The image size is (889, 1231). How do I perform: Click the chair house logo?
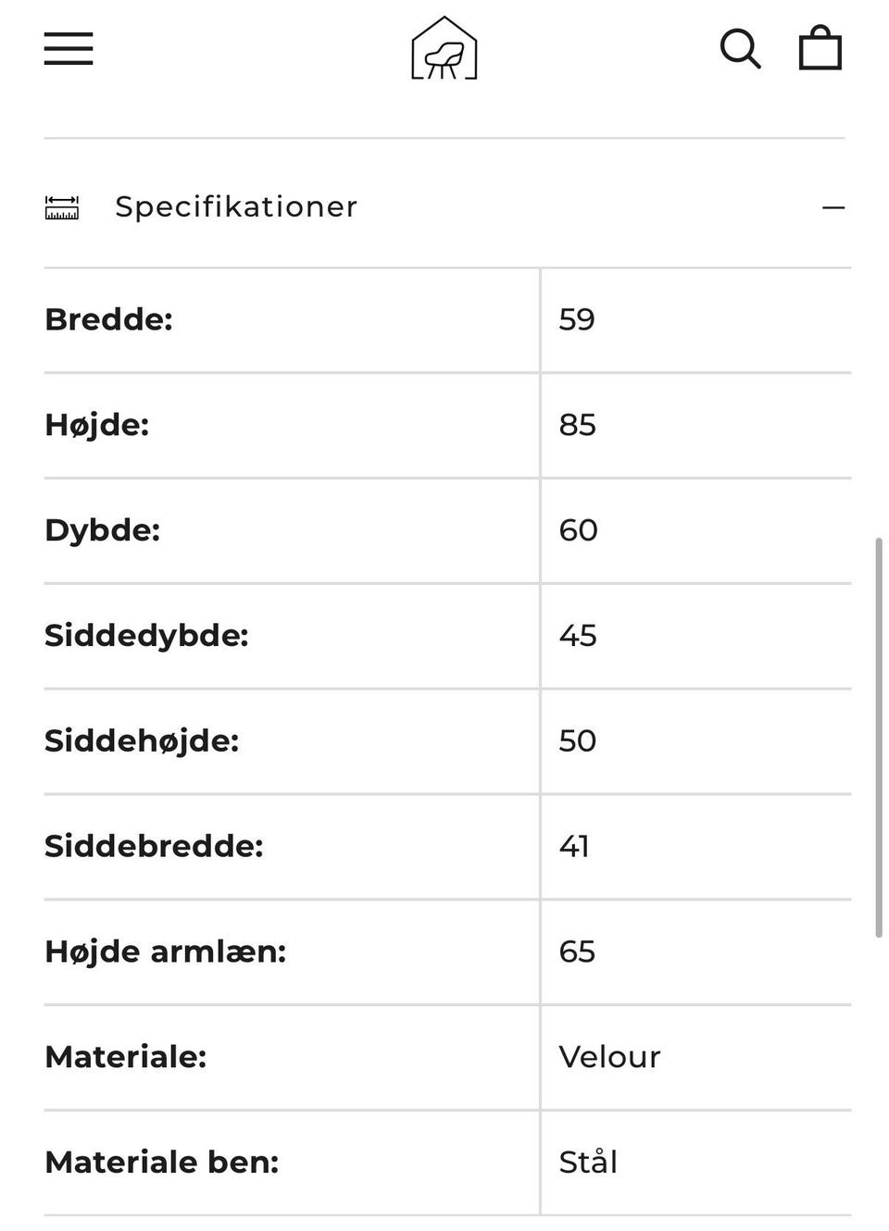point(444,49)
